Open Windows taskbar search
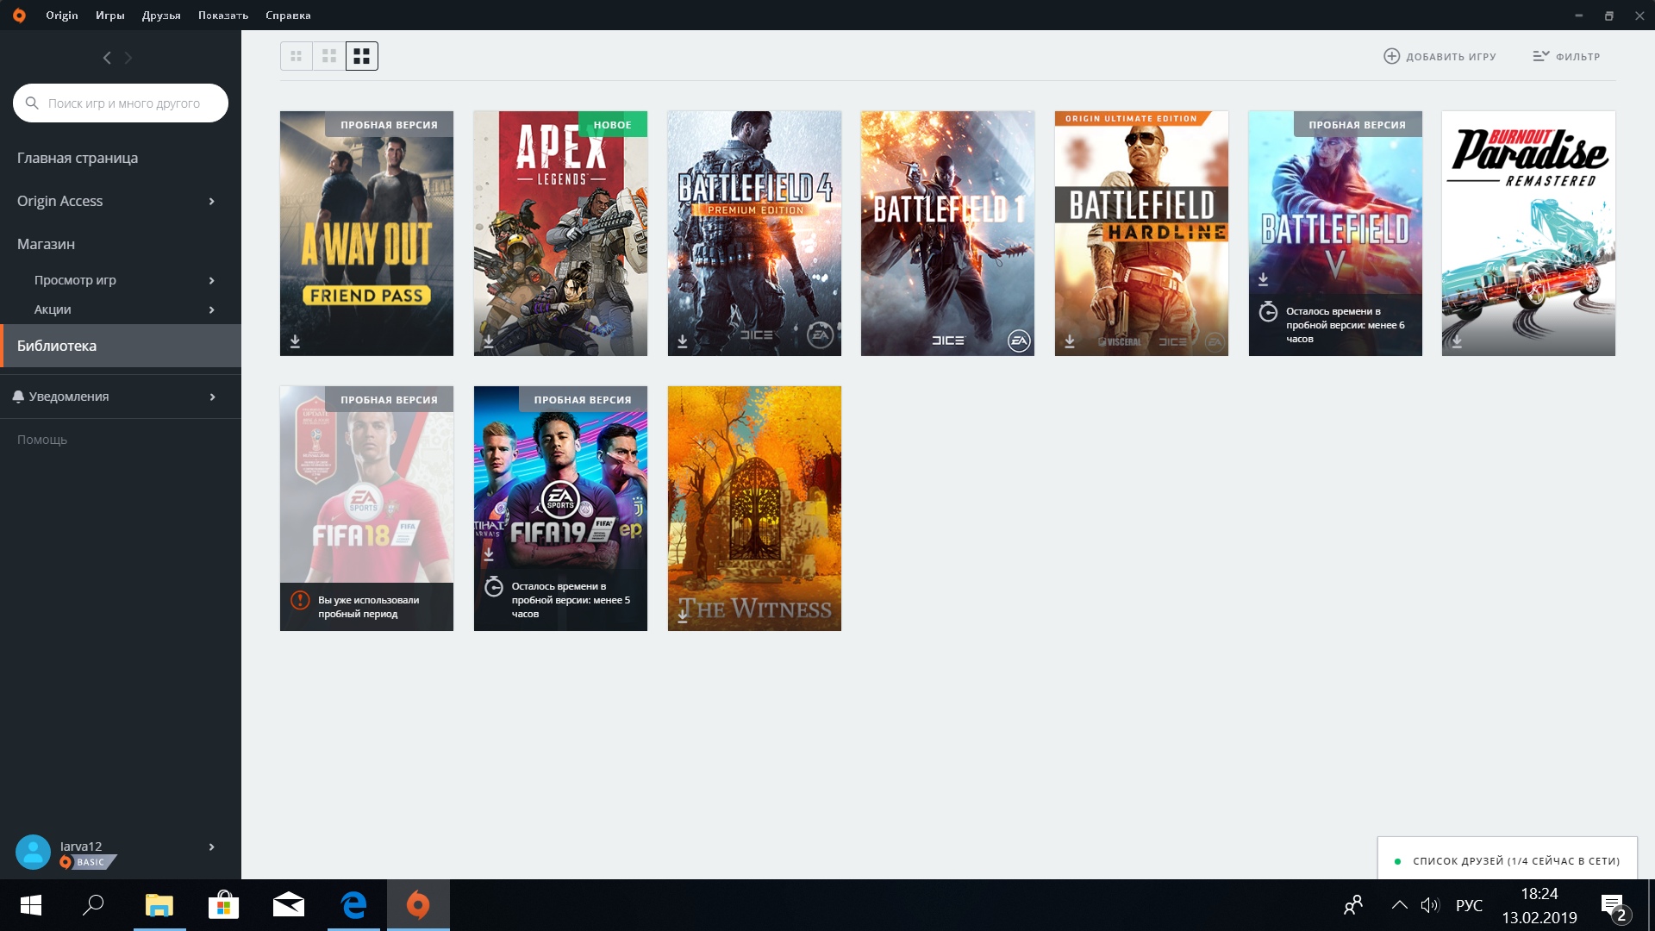This screenshot has height=931, width=1655. click(93, 905)
